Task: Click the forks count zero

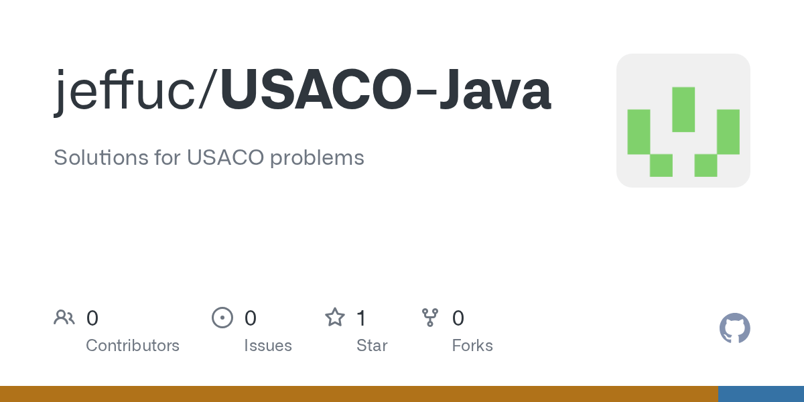Action: click(458, 318)
